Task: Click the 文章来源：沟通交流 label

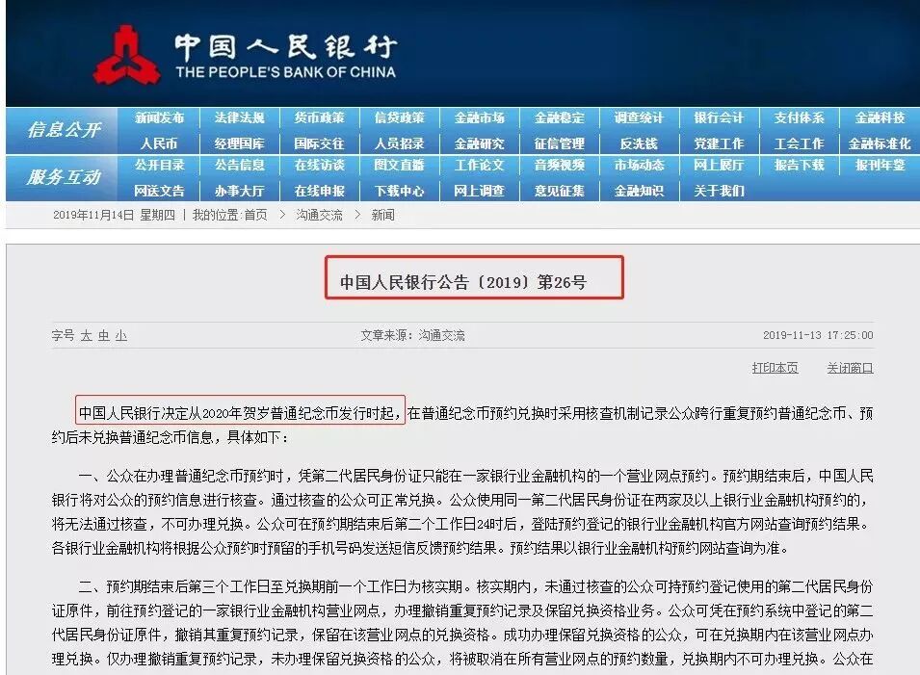Action: [x=412, y=335]
